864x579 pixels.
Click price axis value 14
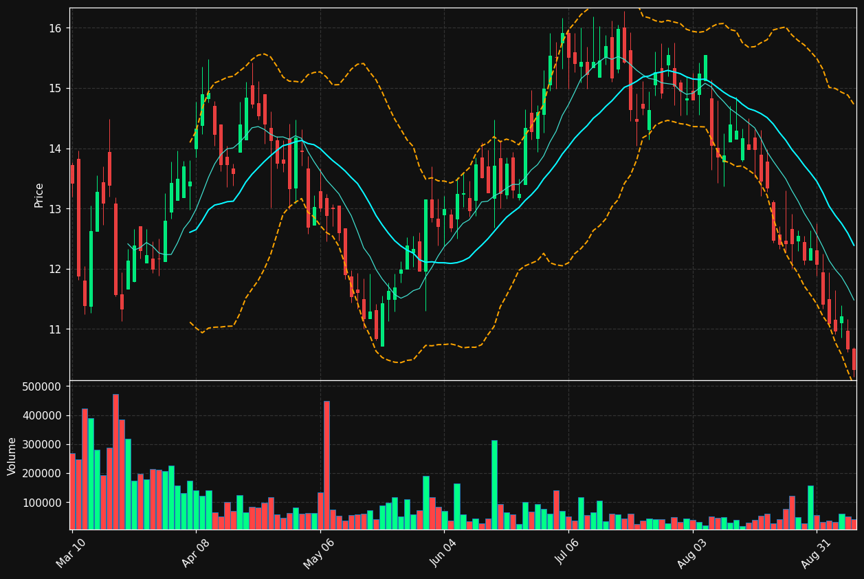pos(55,149)
